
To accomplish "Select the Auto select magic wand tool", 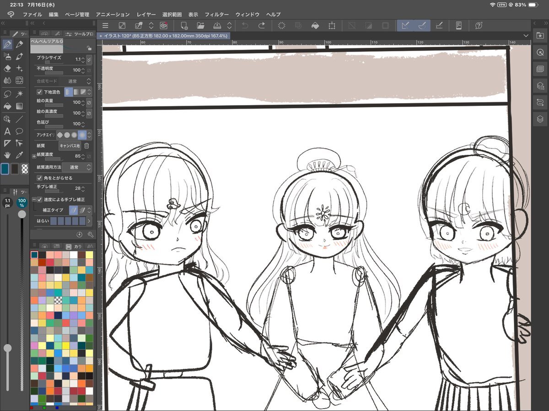I will [x=19, y=94].
